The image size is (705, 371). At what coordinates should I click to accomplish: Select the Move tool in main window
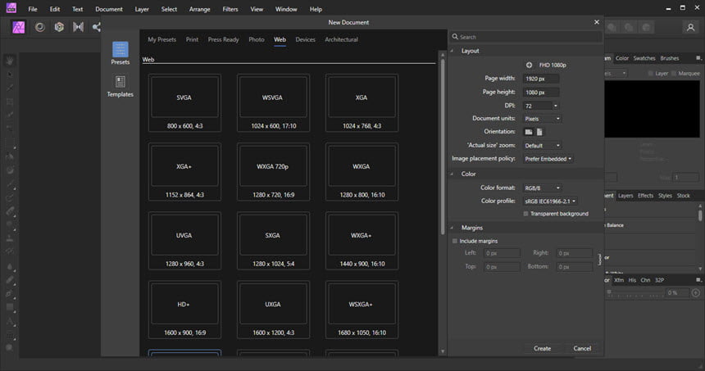point(10,74)
